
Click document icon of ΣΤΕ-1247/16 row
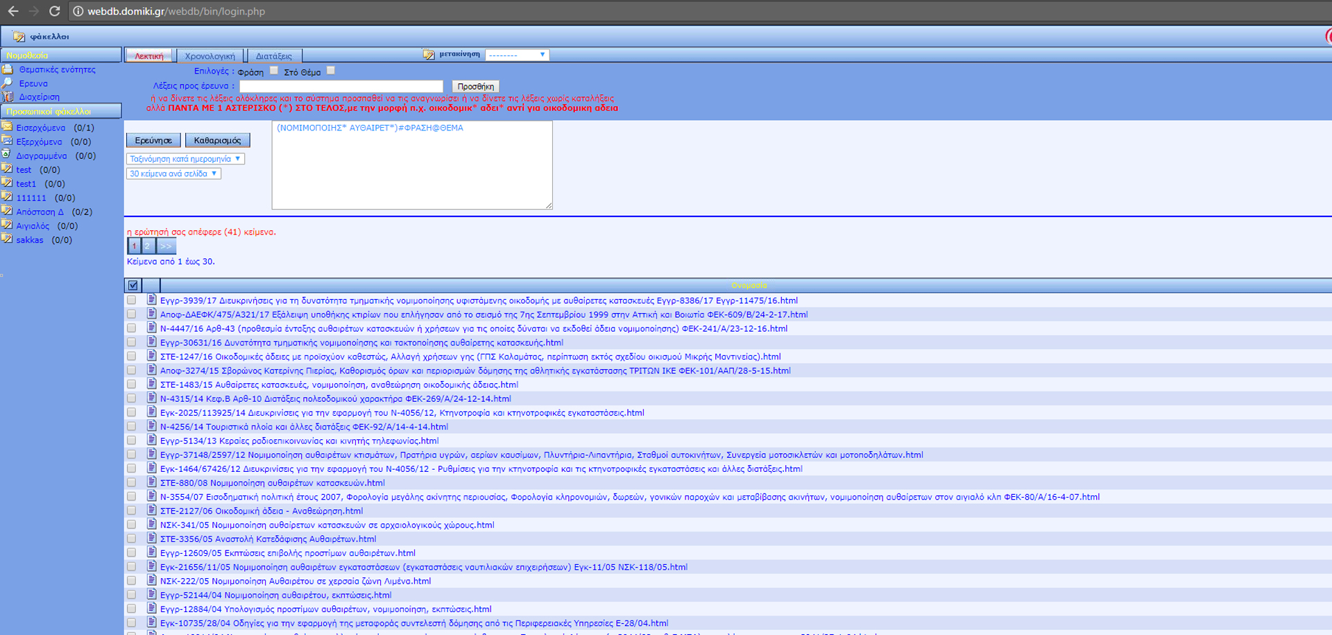(151, 356)
